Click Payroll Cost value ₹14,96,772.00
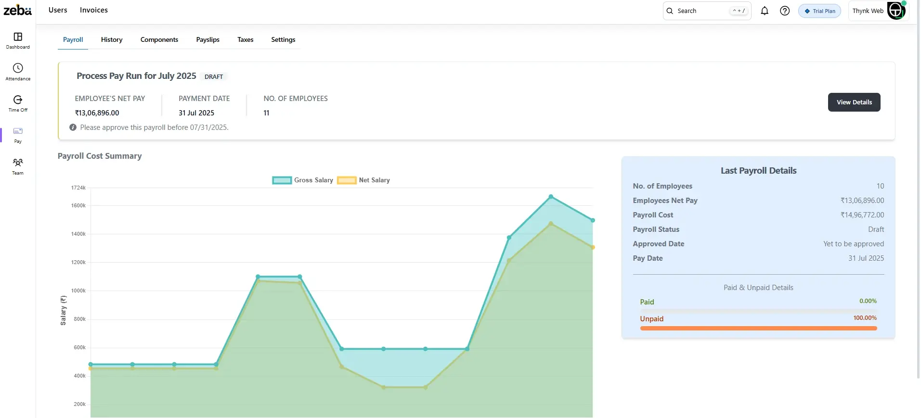The width and height of the screenshot is (921, 418). [x=862, y=215]
